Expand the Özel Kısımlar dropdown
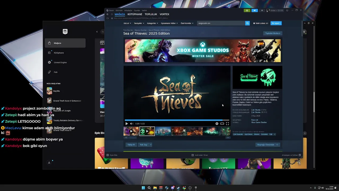339x191 pixels. 187,23
